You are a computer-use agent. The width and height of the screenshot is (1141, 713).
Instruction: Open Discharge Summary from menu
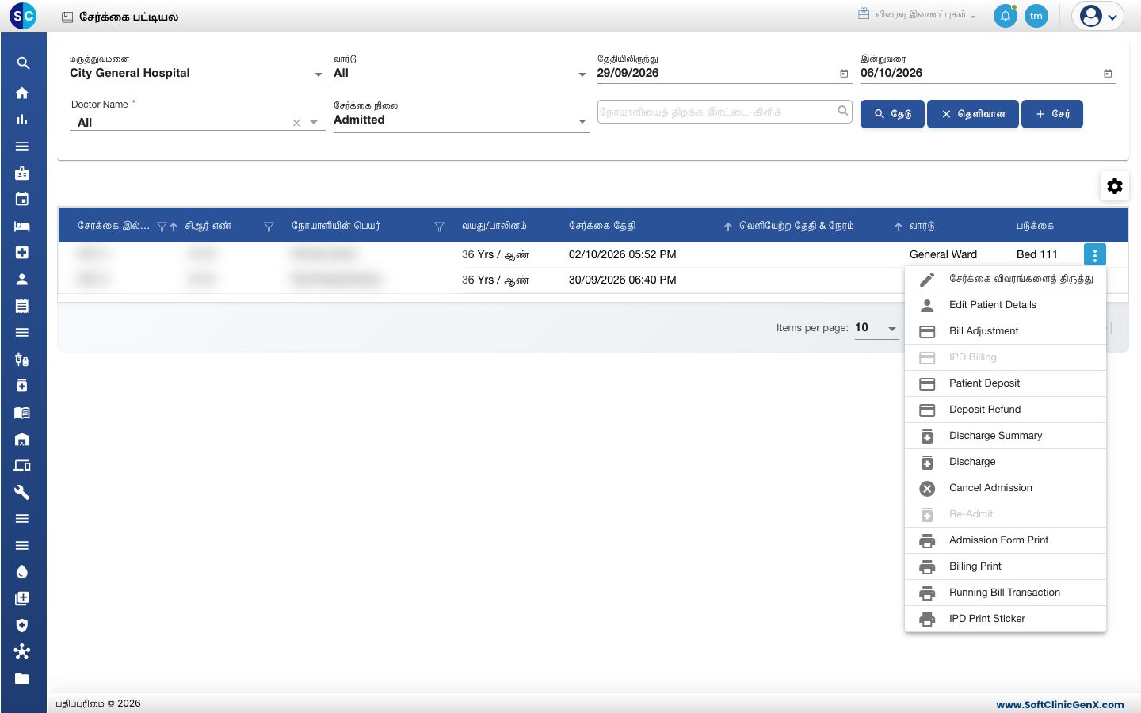pyautogui.click(x=1006, y=436)
